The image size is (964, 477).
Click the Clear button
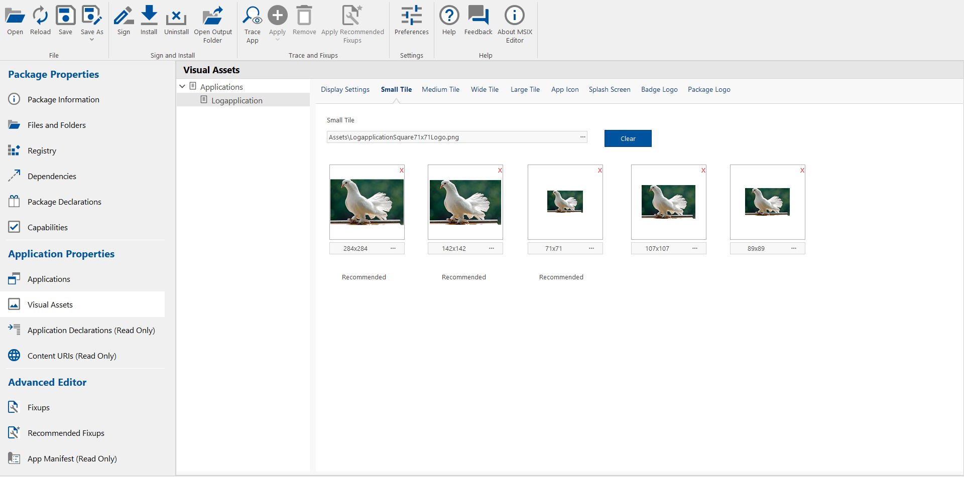[628, 138]
